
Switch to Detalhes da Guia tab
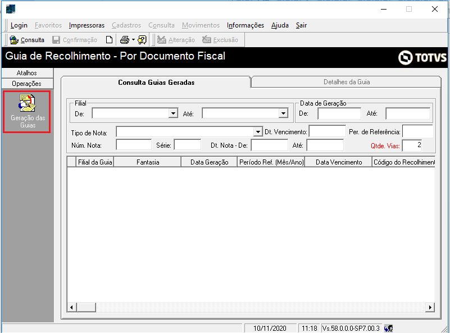pos(347,82)
